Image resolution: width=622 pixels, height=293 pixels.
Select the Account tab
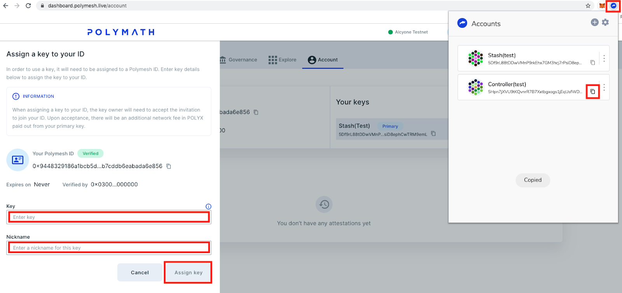coord(323,60)
